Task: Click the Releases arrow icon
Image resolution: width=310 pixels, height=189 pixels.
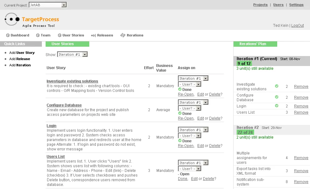Action: tap(93, 35)
